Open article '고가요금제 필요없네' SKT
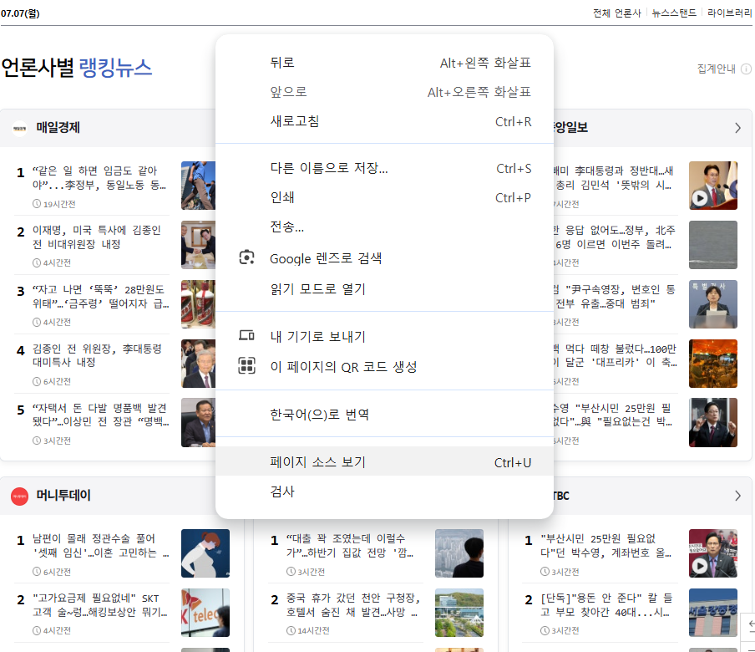This screenshot has width=755, height=652. (x=99, y=605)
